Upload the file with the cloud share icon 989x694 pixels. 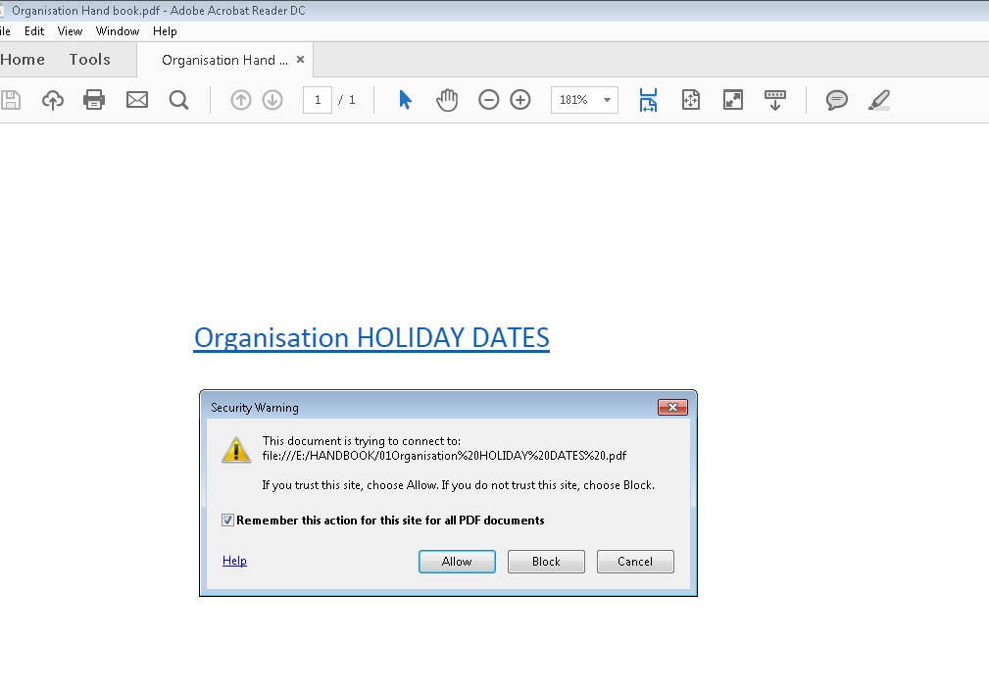point(52,99)
